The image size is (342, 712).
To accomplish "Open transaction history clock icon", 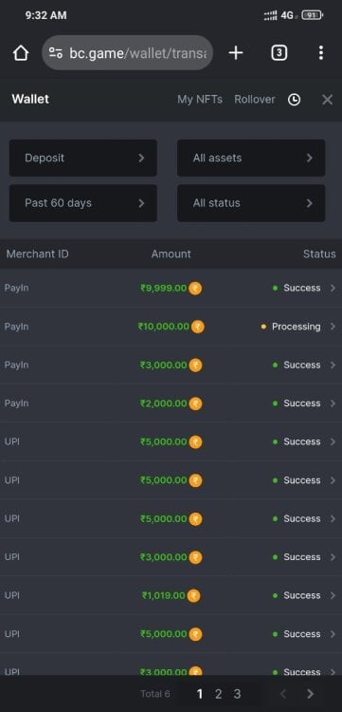I will click(294, 100).
